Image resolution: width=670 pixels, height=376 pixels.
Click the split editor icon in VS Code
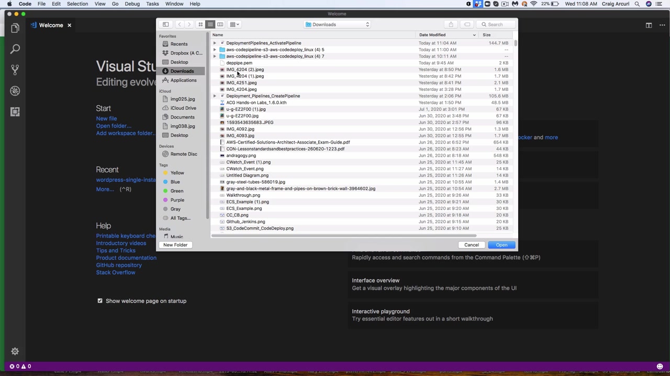coord(649,25)
